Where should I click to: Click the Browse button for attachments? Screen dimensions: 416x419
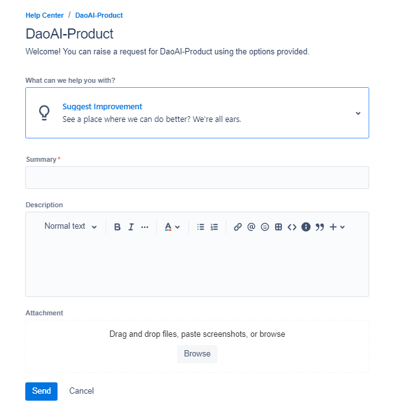point(197,354)
